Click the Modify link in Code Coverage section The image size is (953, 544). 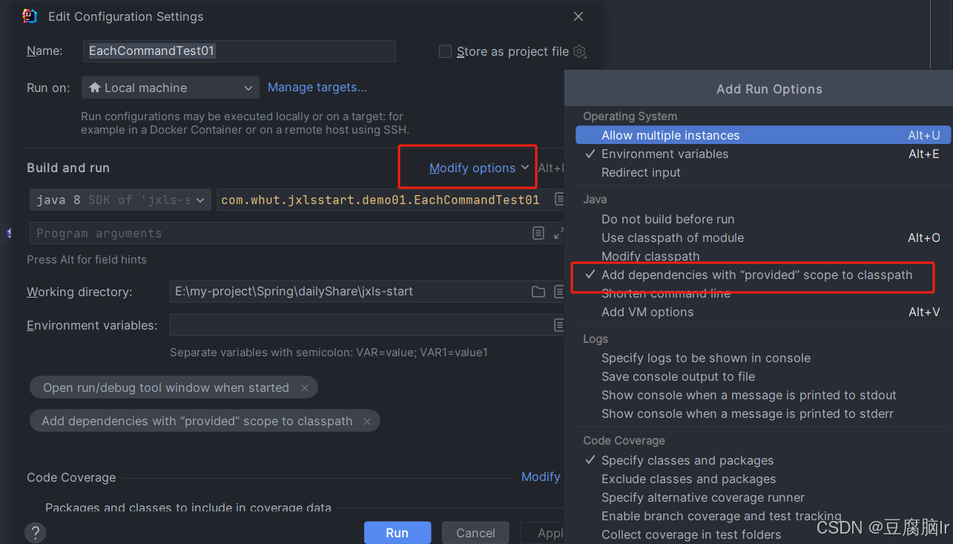(x=541, y=476)
